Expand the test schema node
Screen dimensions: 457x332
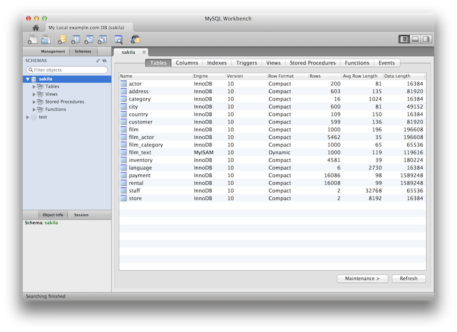point(27,117)
